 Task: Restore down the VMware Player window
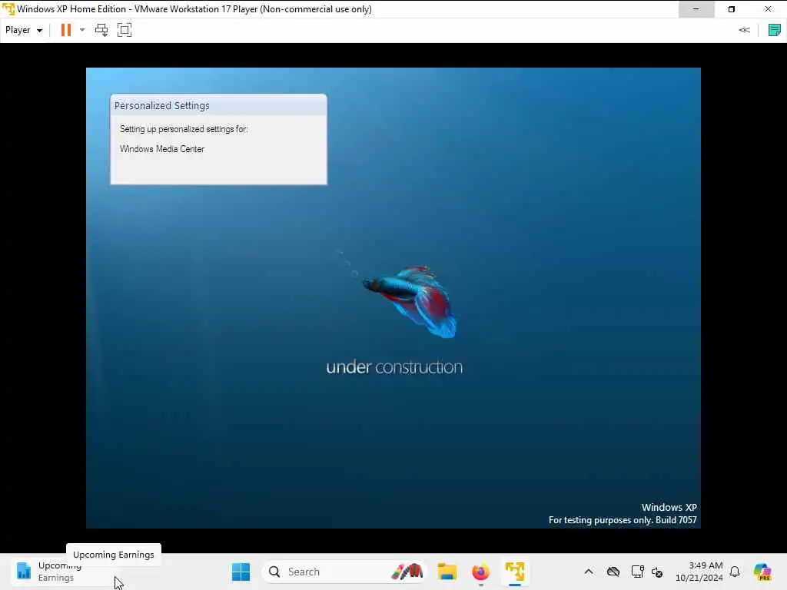[732, 9]
